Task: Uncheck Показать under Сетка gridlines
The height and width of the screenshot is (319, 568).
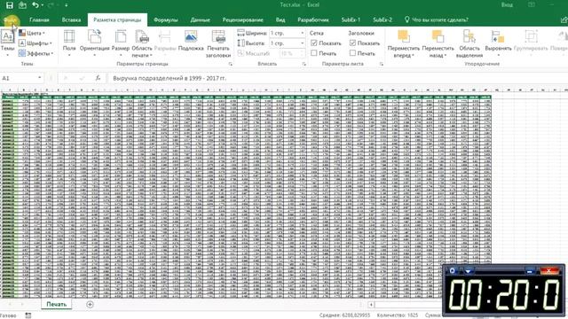Action: coord(314,43)
